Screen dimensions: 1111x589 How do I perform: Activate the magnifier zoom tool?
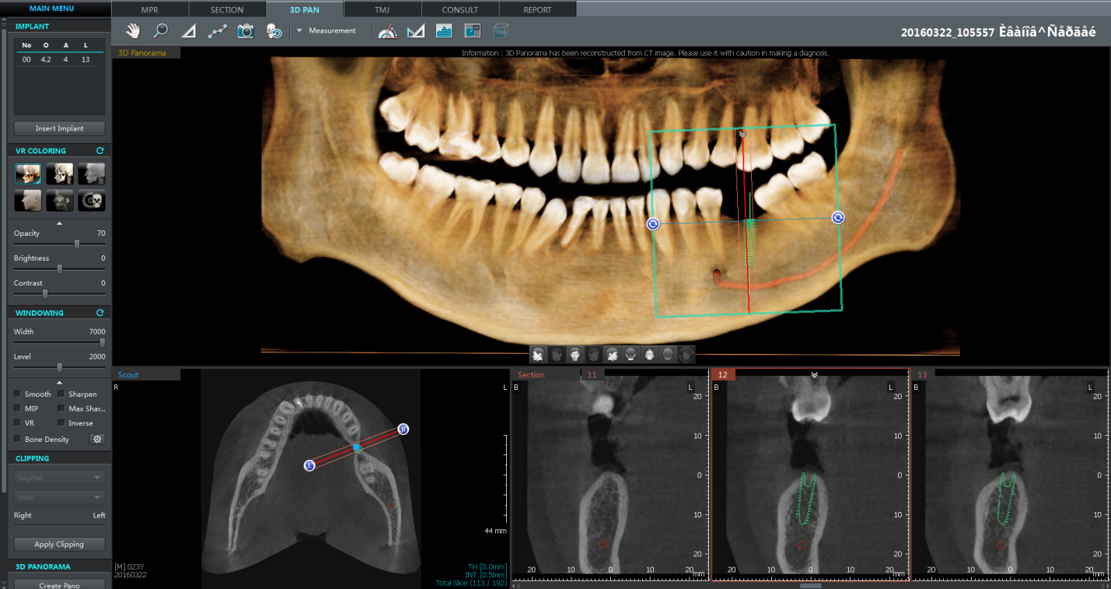point(160,31)
